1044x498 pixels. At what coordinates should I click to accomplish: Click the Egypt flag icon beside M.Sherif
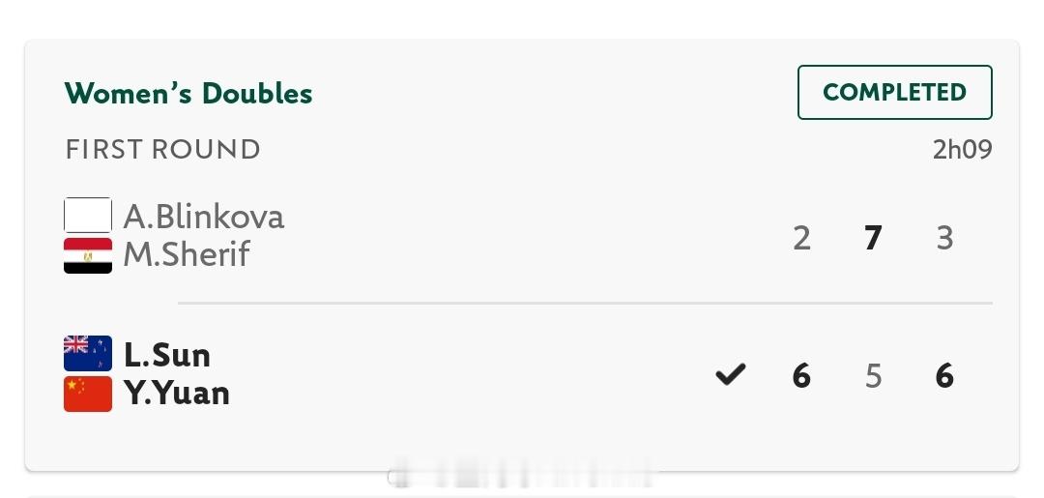(x=88, y=255)
